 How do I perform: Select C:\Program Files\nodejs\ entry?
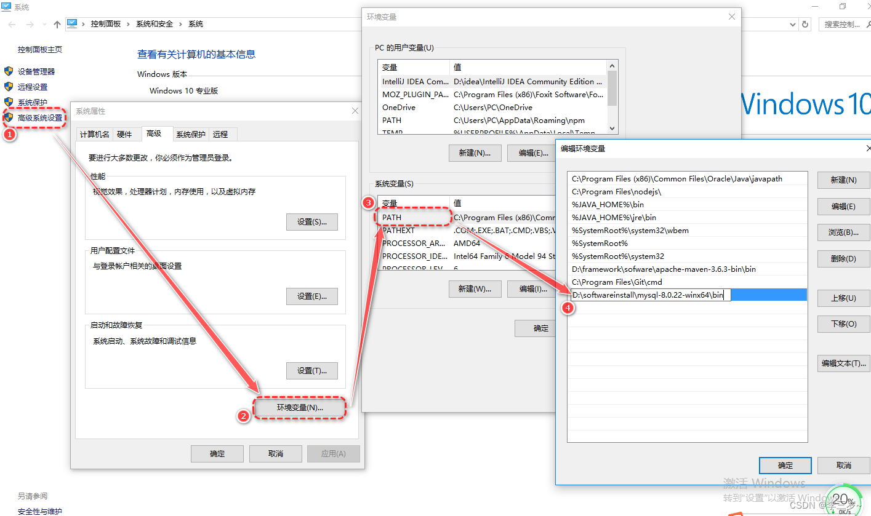pyautogui.click(x=687, y=191)
